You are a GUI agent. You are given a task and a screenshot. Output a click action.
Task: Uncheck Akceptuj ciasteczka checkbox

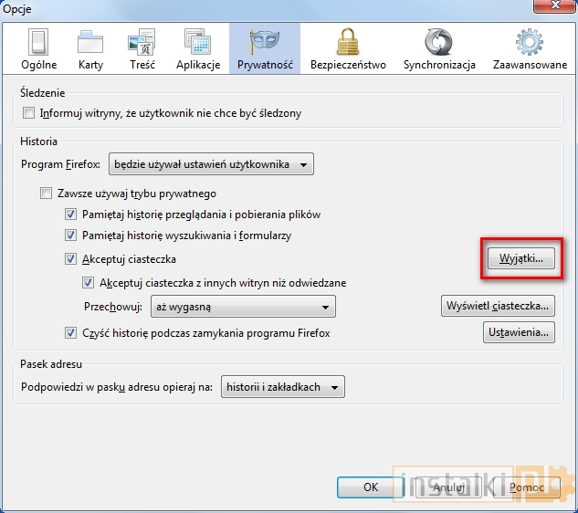(71, 259)
